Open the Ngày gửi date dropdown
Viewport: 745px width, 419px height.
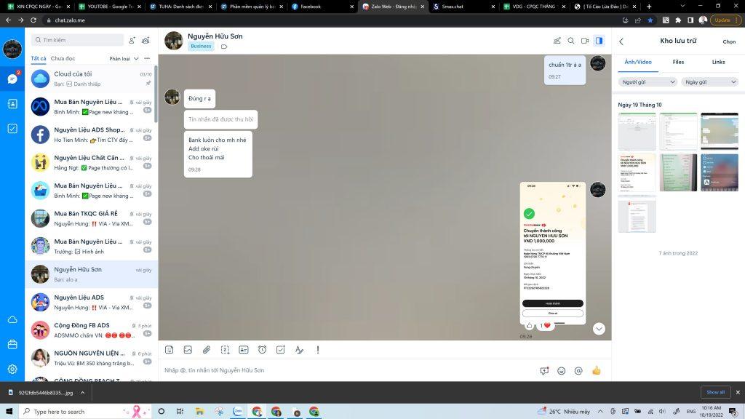click(710, 82)
